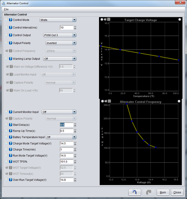Screen dimensions: 187x199
Task: Click the Run Mode Target Voltage(V) input field
Action: click(x=66, y=155)
